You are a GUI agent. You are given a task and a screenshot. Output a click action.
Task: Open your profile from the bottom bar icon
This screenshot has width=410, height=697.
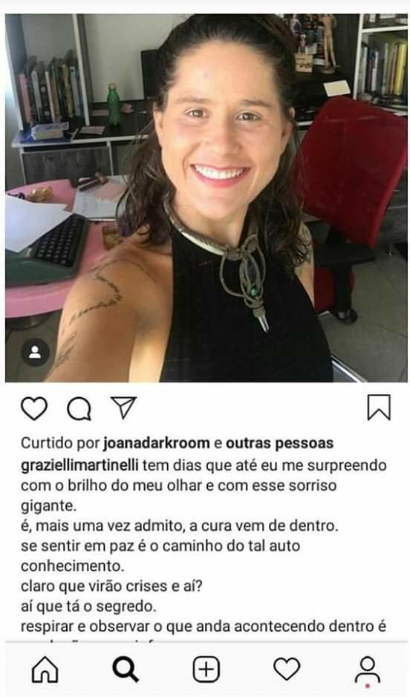click(368, 669)
